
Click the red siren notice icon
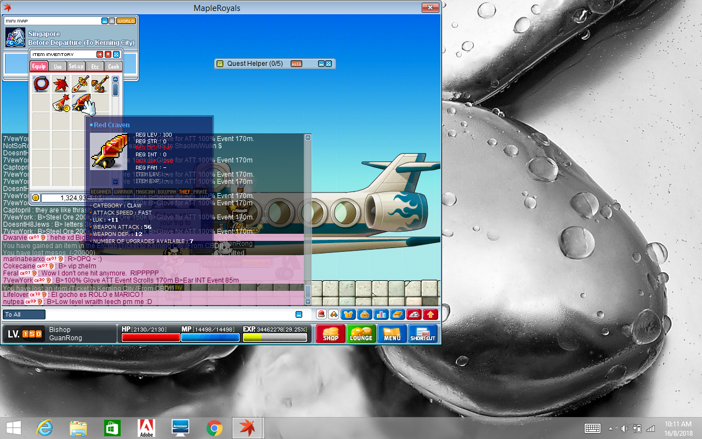tap(321, 314)
